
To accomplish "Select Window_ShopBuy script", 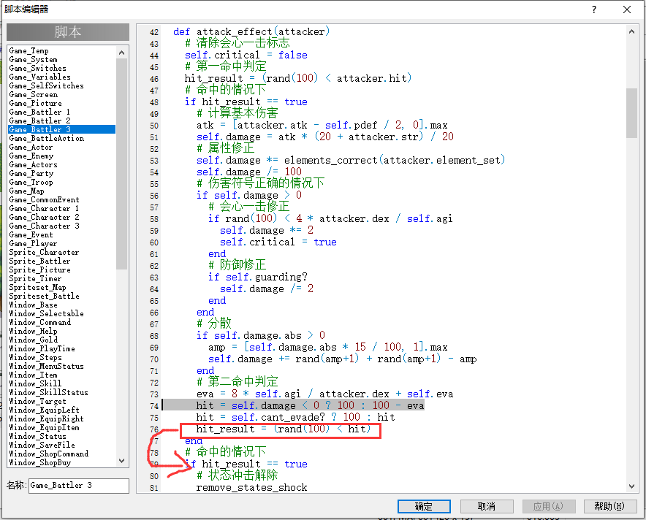I will (39, 462).
